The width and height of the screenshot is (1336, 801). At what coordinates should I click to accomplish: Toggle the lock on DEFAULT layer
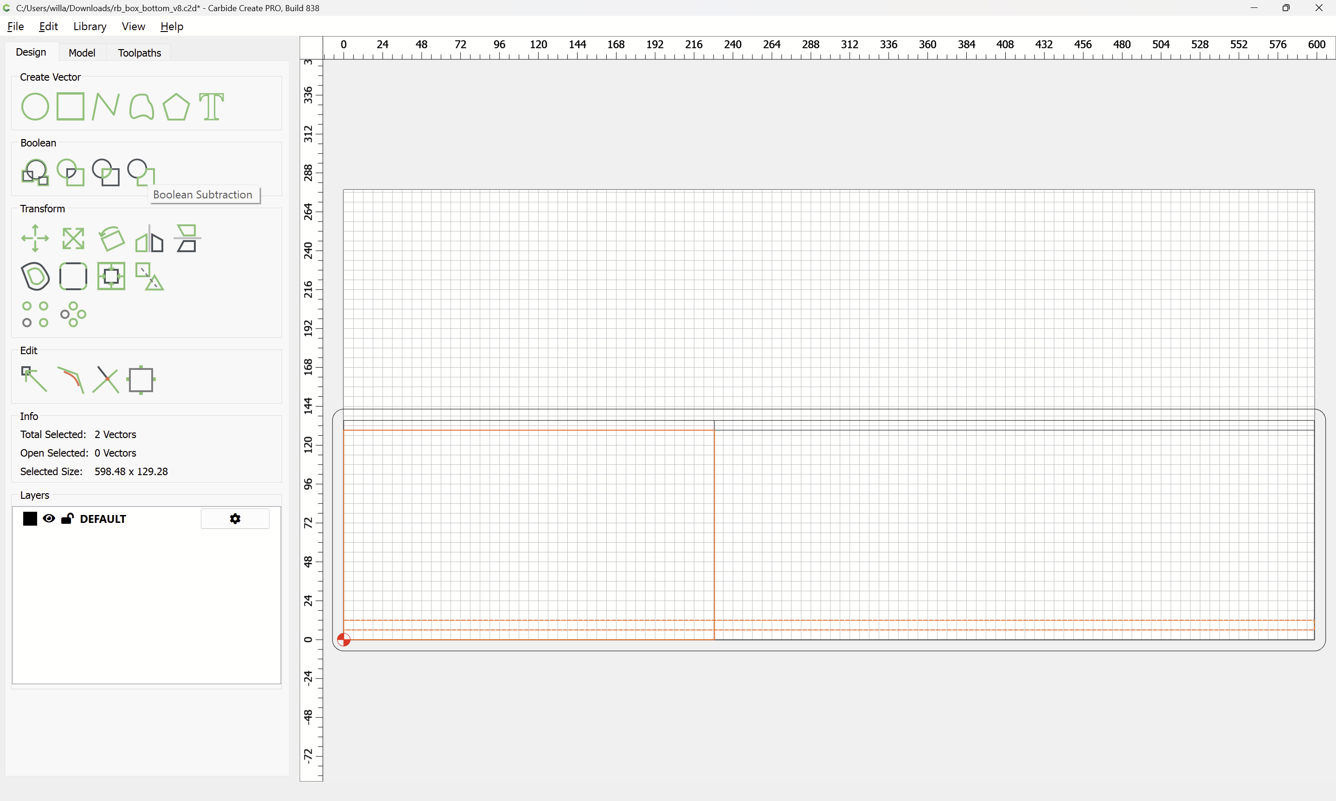pos(67,519)
